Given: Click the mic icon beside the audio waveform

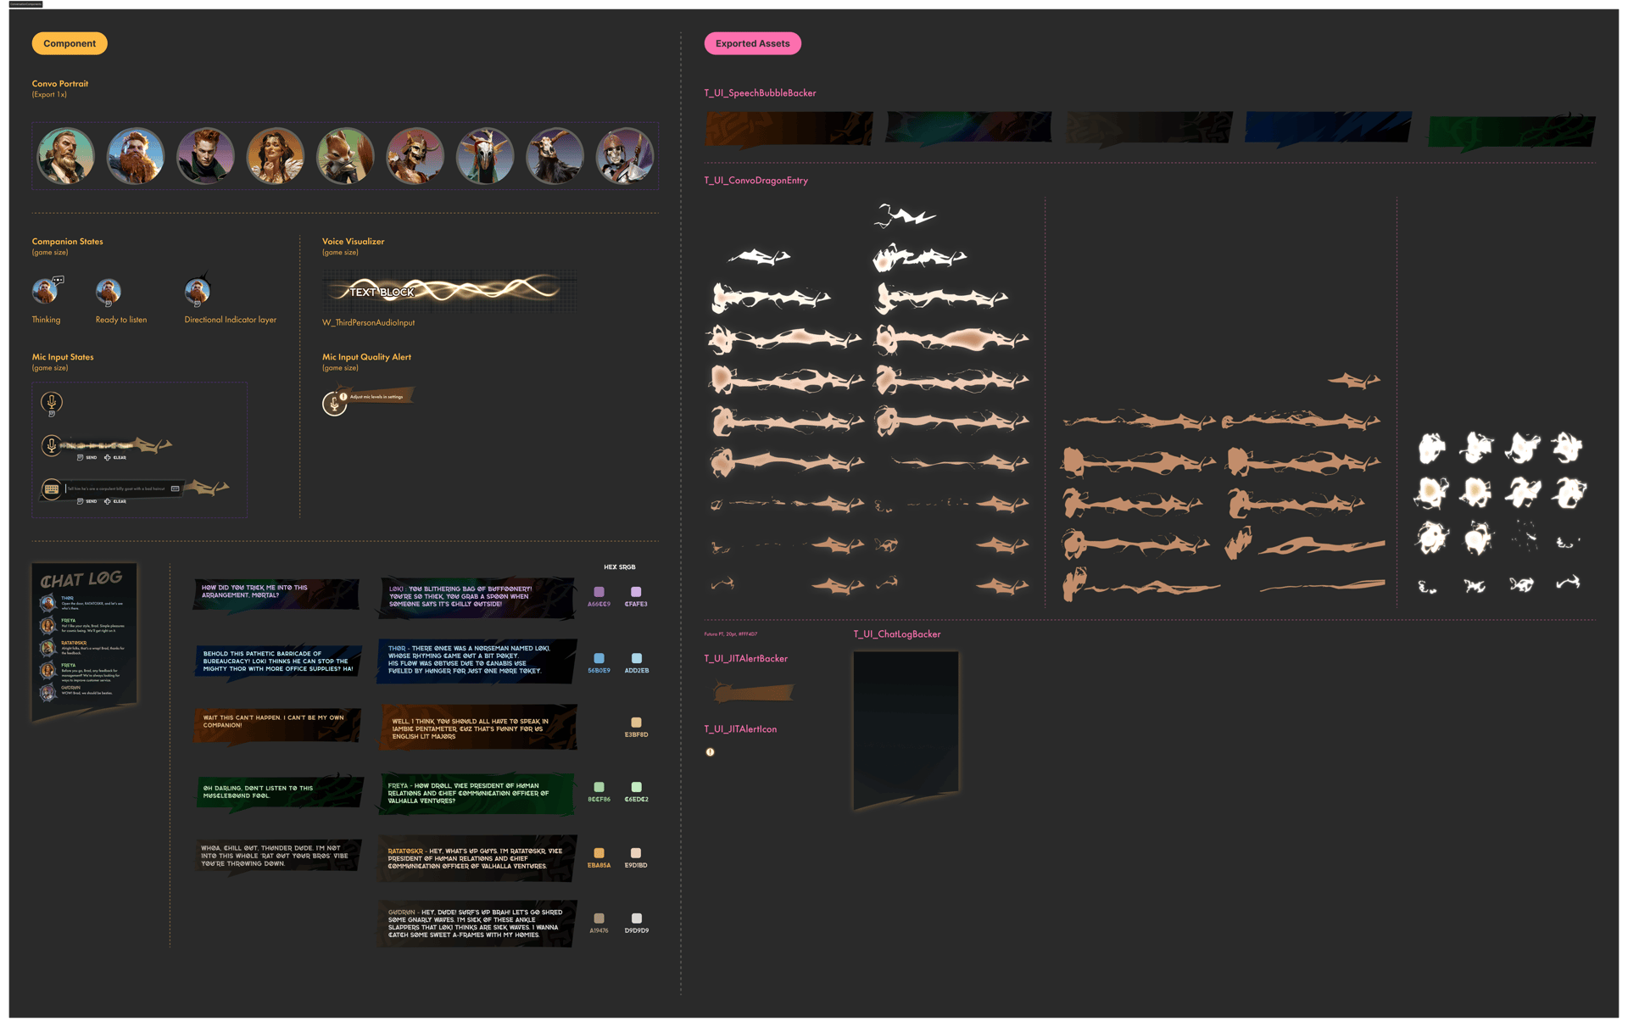Looking at the screenshot, I should pyautogui.click(x=52, y=445).
